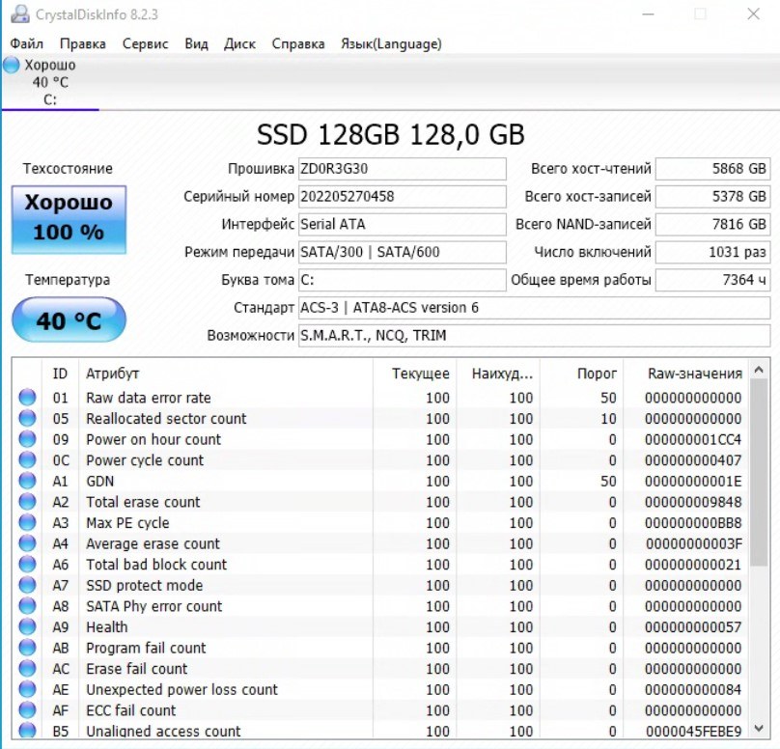Click the 40 °C temperature button
Screen dimensions: 780x749
pos(69,320)
